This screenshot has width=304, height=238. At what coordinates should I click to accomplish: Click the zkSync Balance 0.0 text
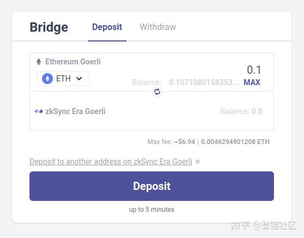coord(241,111)
